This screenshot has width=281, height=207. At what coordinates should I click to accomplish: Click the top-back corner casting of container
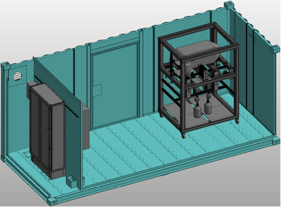(228, 5)
